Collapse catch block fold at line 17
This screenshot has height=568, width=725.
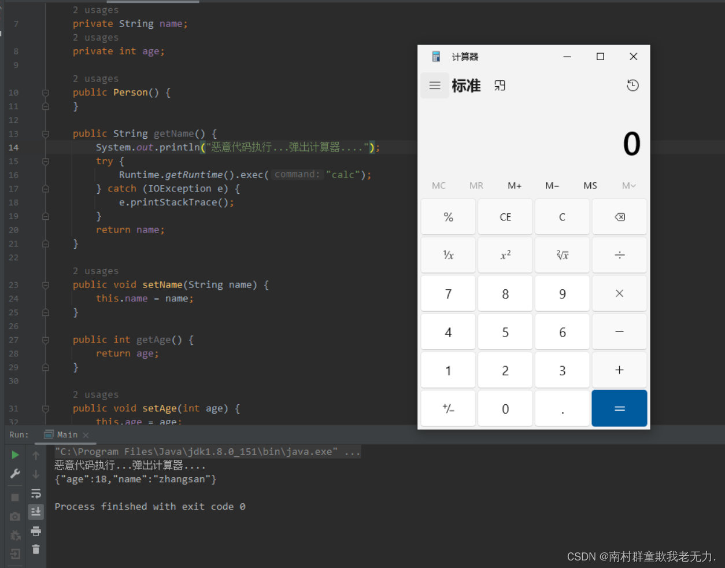(x=46, y=189)
